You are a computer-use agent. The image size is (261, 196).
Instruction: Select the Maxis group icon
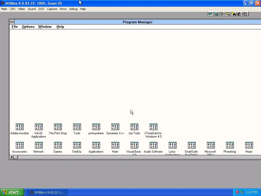click(249, 145)
